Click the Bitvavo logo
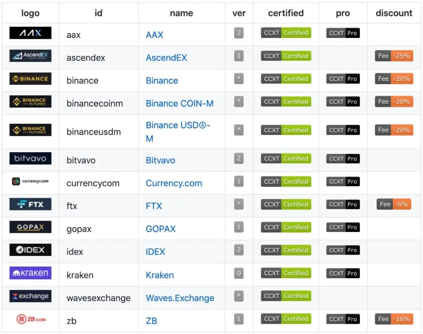423x334 pixels. point(30,158)
